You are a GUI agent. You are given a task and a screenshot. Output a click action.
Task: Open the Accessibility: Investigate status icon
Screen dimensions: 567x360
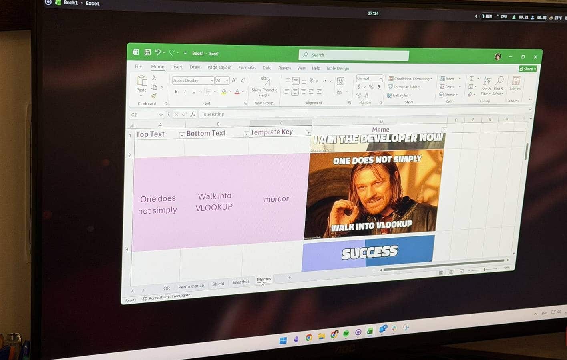[145, 299]
